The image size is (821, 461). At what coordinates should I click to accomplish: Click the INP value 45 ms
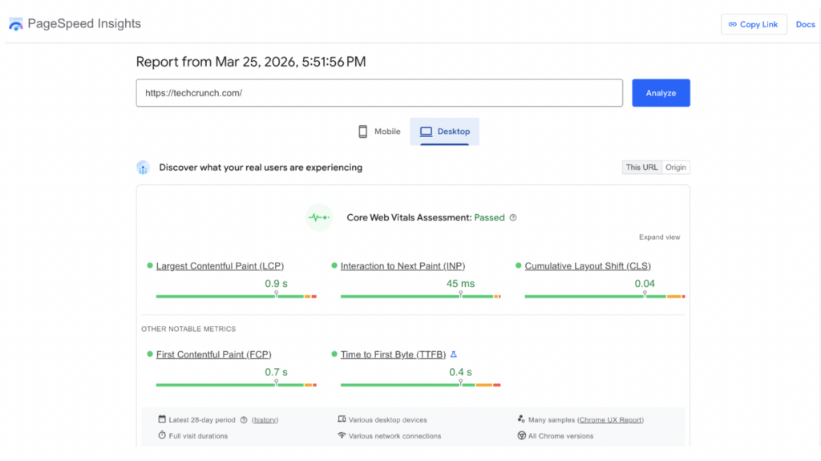[x=460, y=283]
